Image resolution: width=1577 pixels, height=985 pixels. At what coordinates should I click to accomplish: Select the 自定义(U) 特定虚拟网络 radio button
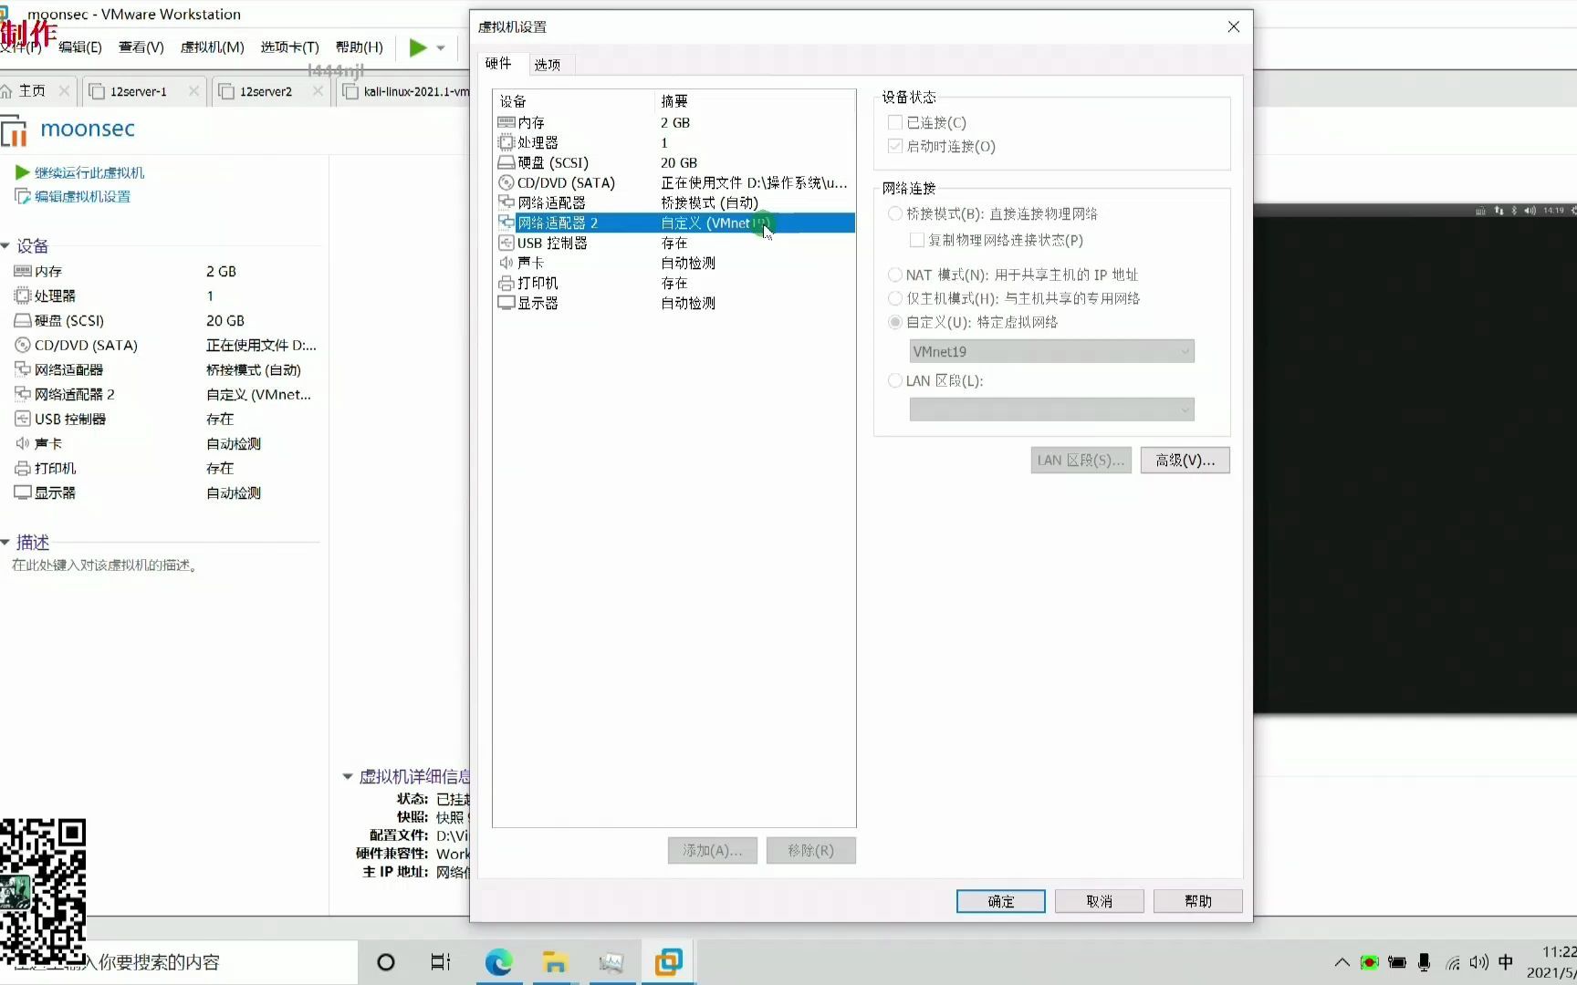(x=895, y=322)
